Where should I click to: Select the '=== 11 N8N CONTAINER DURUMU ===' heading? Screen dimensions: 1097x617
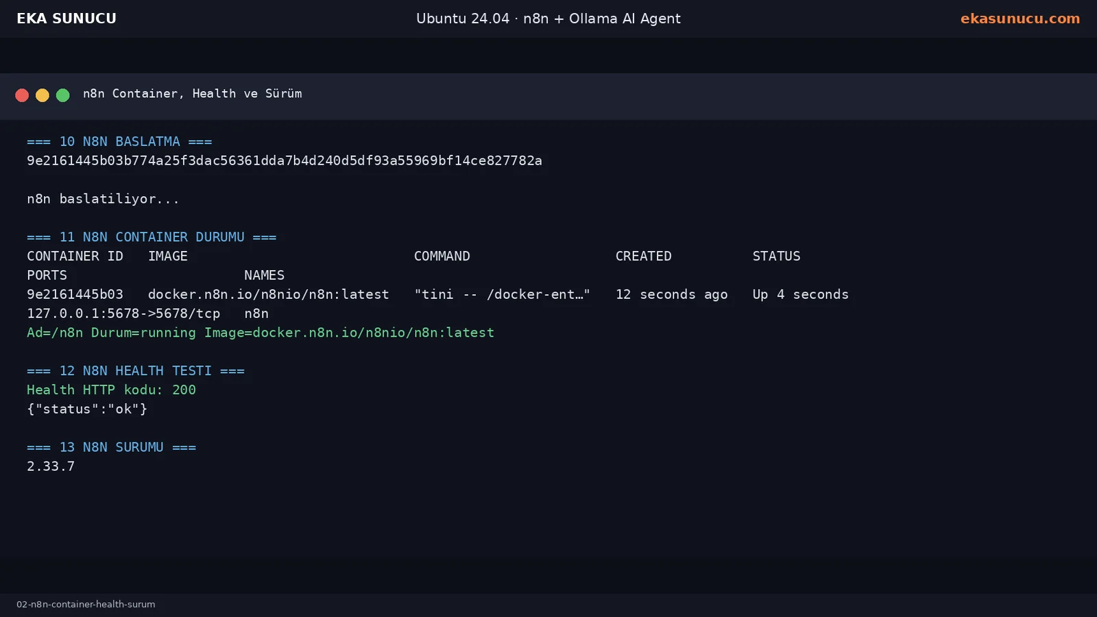[152, 237]
